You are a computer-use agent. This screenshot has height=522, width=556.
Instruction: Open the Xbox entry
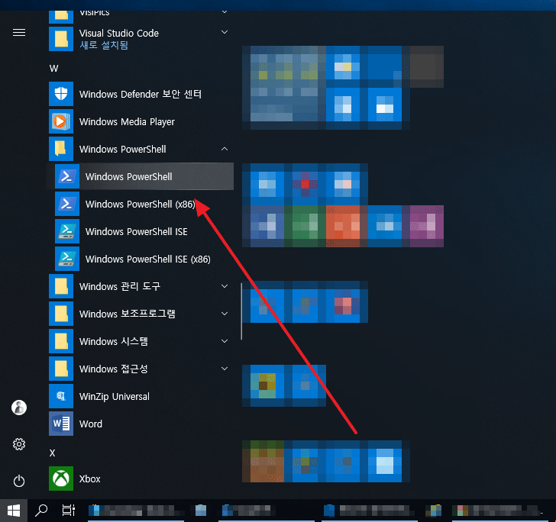140,478
